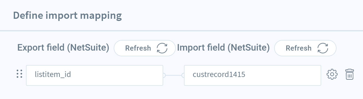Refresh the Export field (NetSuite) list
Screen dimensions: 363x99
point(145,48)
